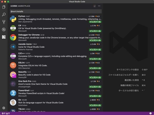Image resolution: width=154 pixels, height=115 pixels.
Task: Click publisher name Roberto Huertas
Action: point(25,50)
